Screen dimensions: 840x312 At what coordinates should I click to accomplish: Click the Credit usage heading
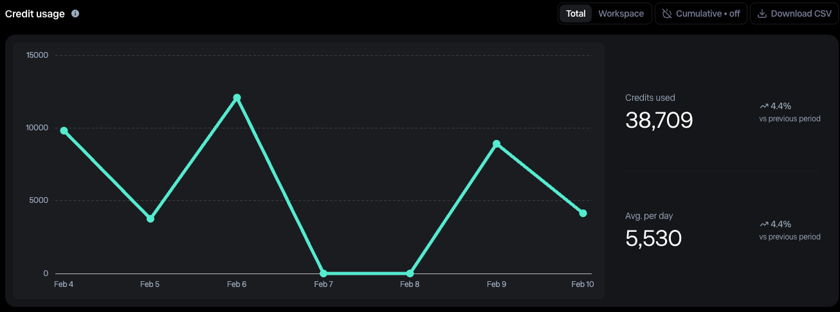tap(35, 13)
